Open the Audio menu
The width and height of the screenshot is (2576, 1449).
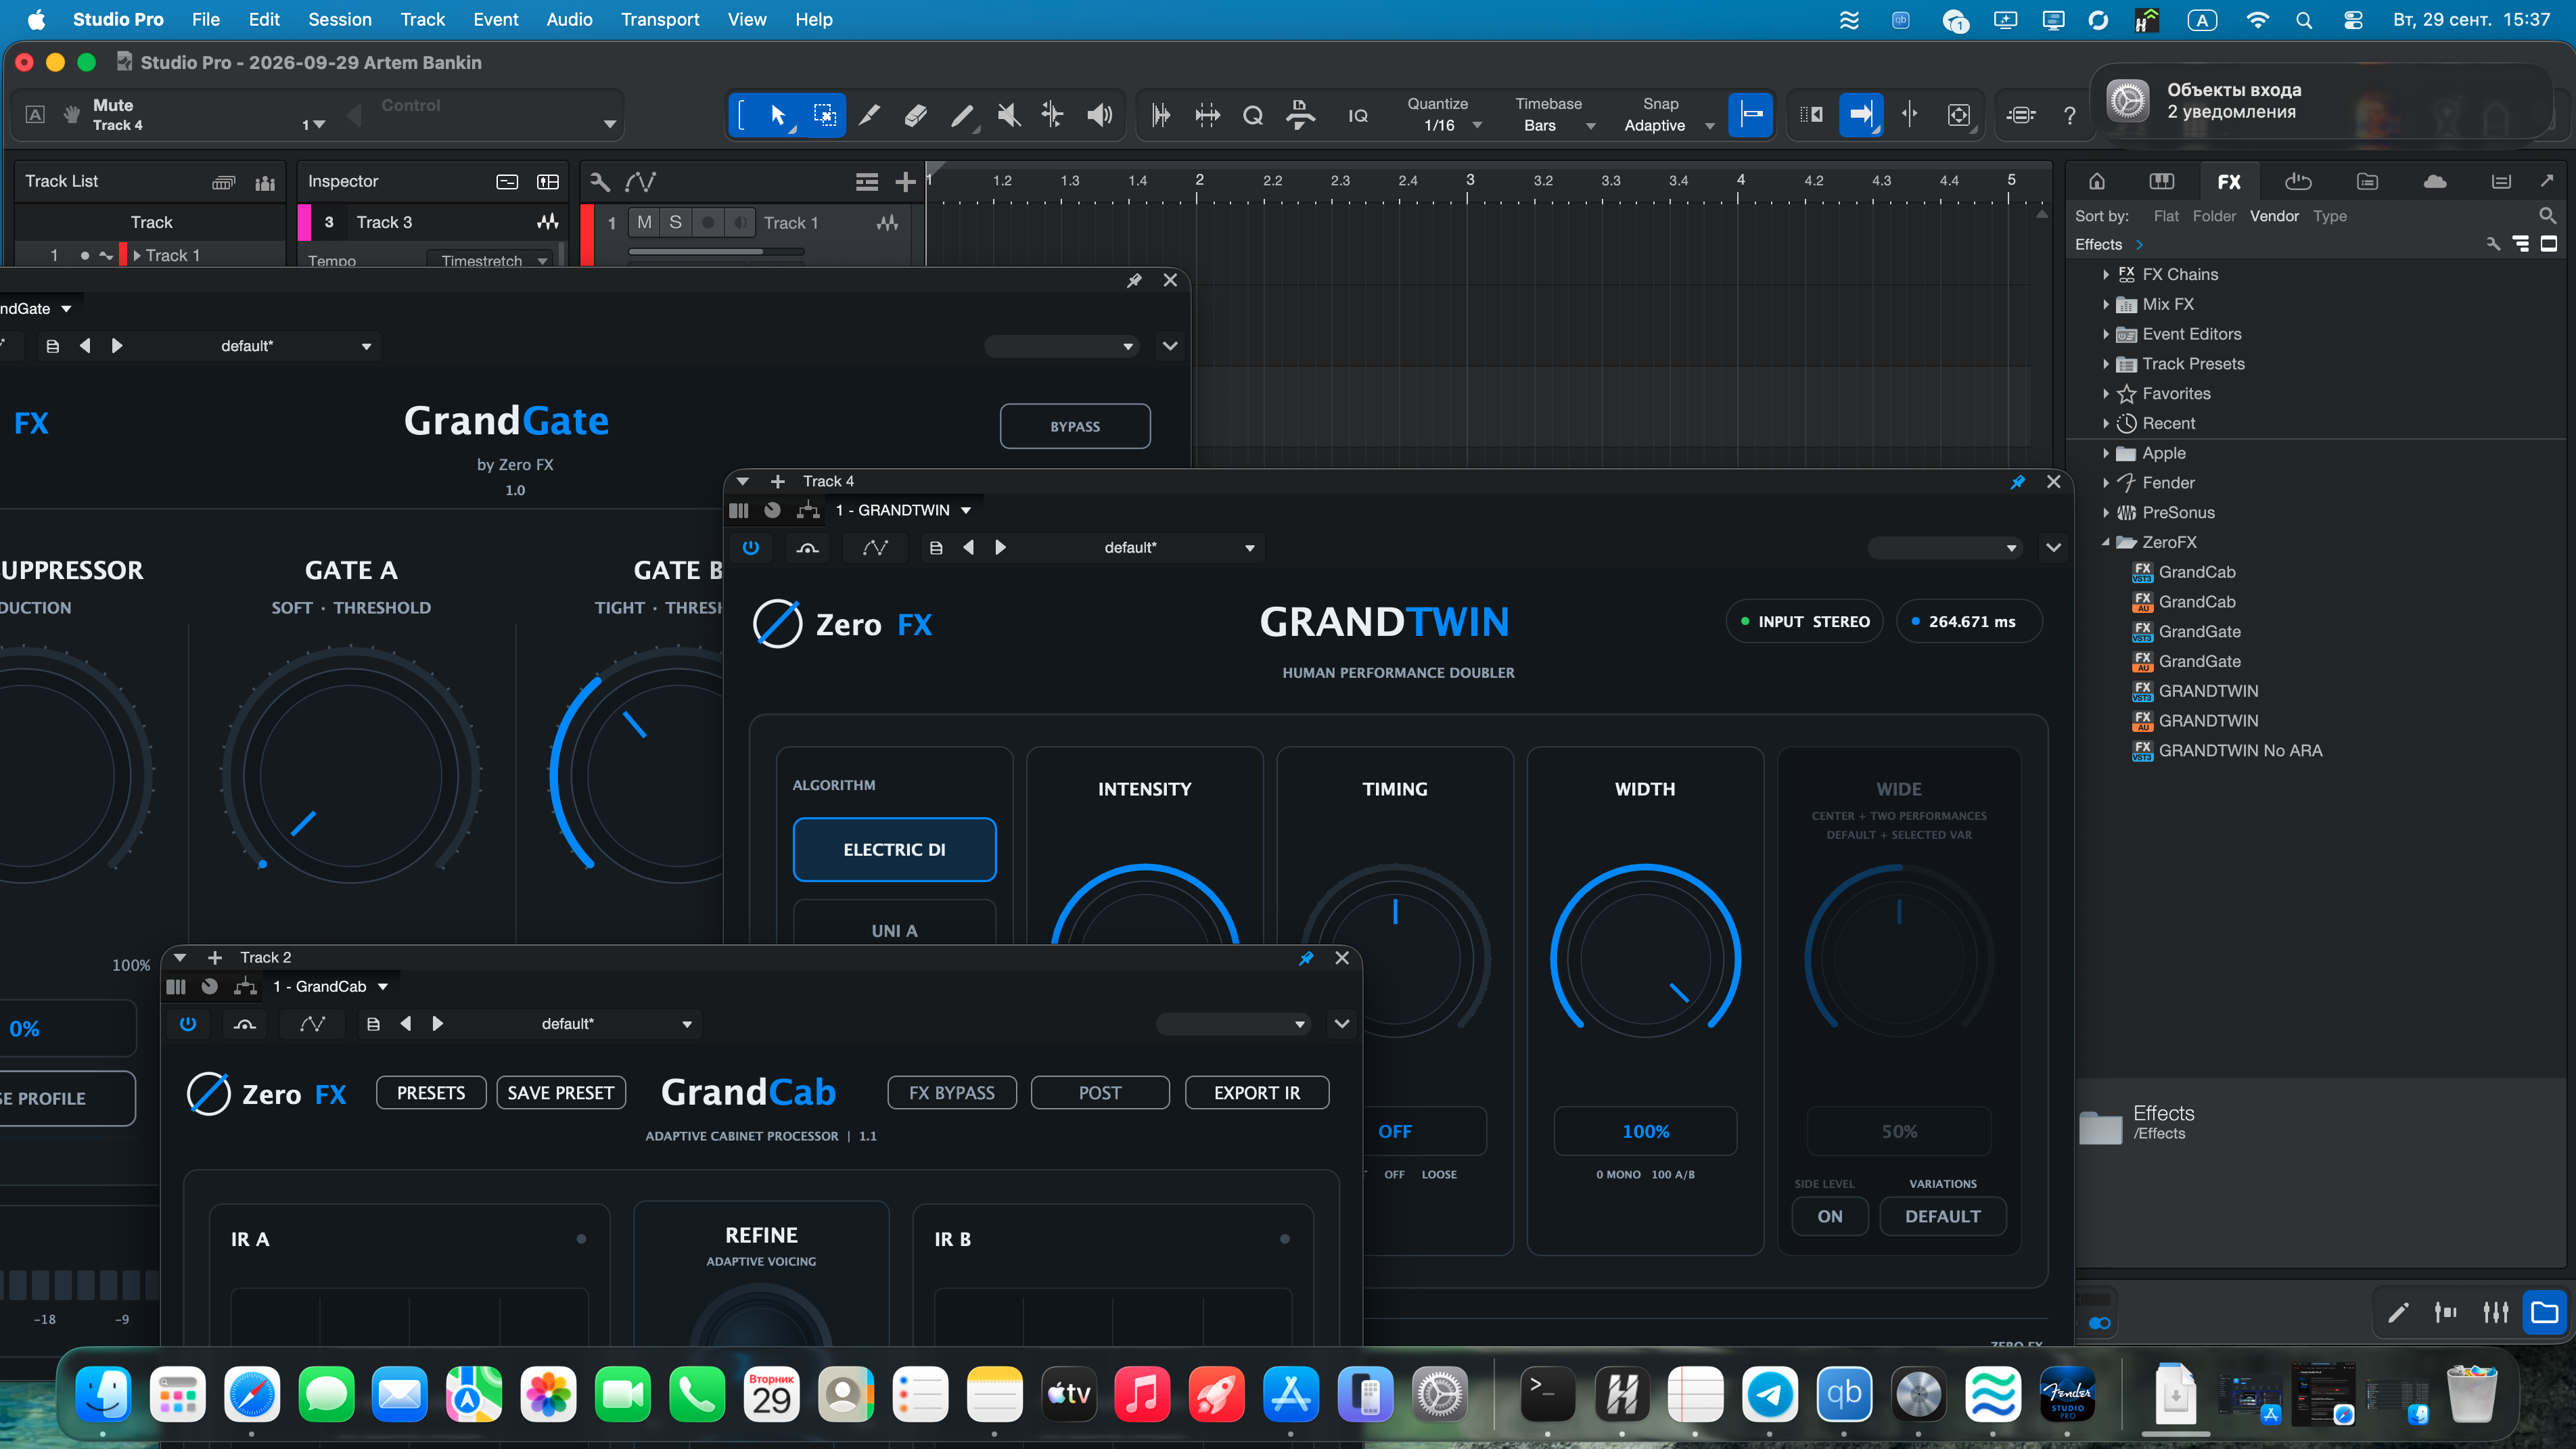click(569, 20)
